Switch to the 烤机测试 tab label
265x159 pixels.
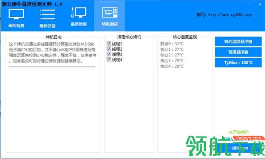click(110, 24)
